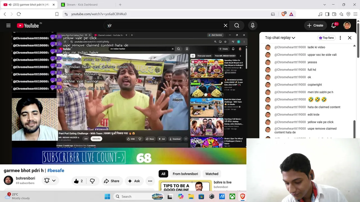Open the Brave Wallet icon
This screenshot has height=202, width=360.
point(334,14)
